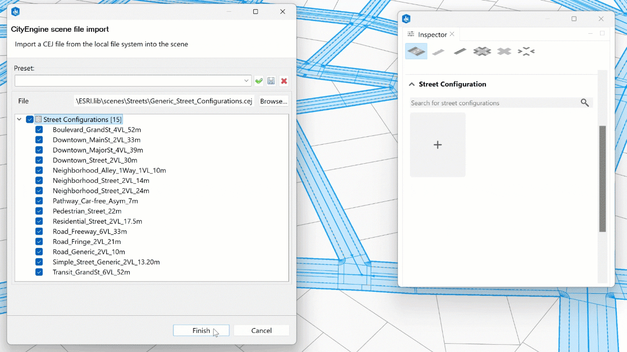Select the dark striped road icon in Inspector
Viewport: 627px width, 352px height.
(x=460, y=51)
